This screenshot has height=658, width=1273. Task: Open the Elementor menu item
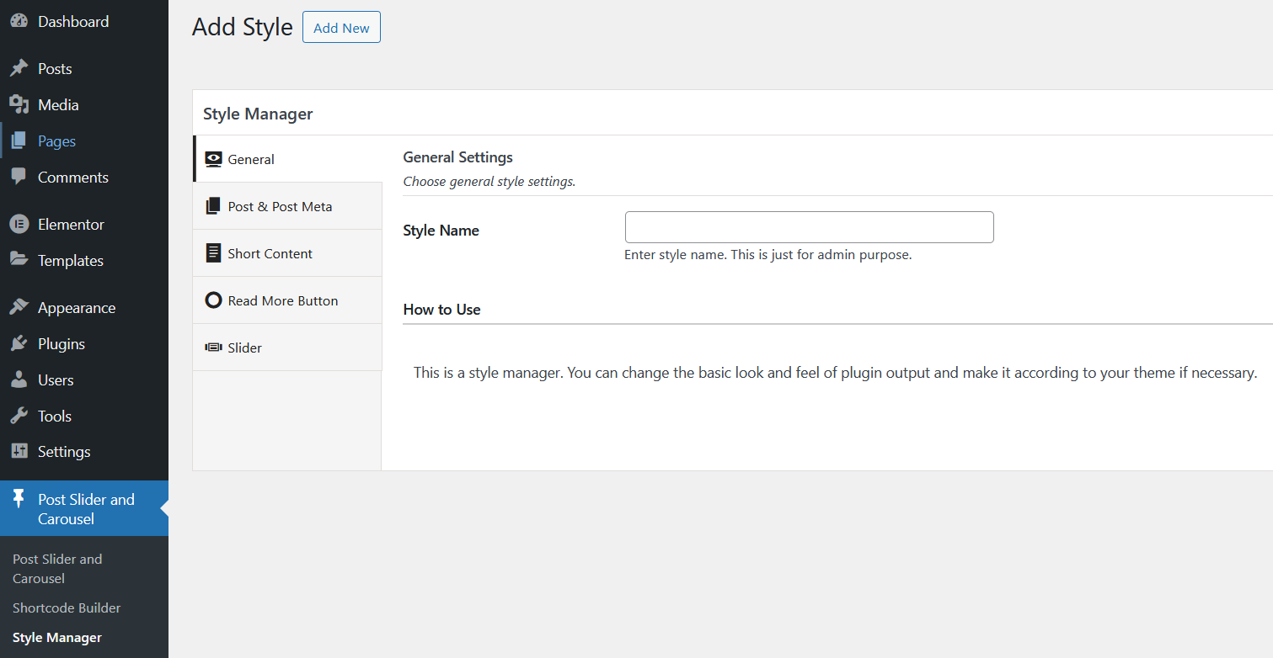(x=84, y=225)
